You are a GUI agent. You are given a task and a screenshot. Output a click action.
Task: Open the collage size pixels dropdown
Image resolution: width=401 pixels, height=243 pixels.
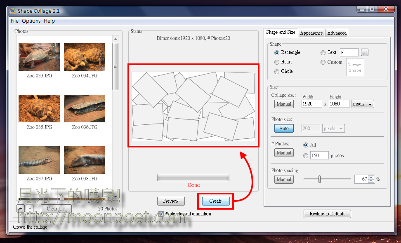pyautogui.click(x=363, y=104)
